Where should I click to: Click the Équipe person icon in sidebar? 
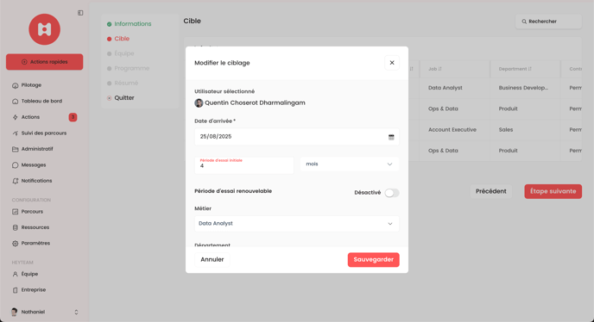16,274
